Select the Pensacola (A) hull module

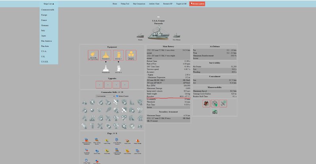tap(106, 55)
